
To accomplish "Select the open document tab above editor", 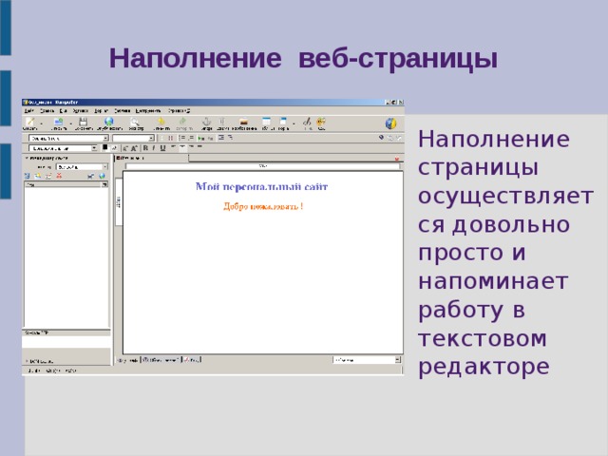I will point(151,158).
